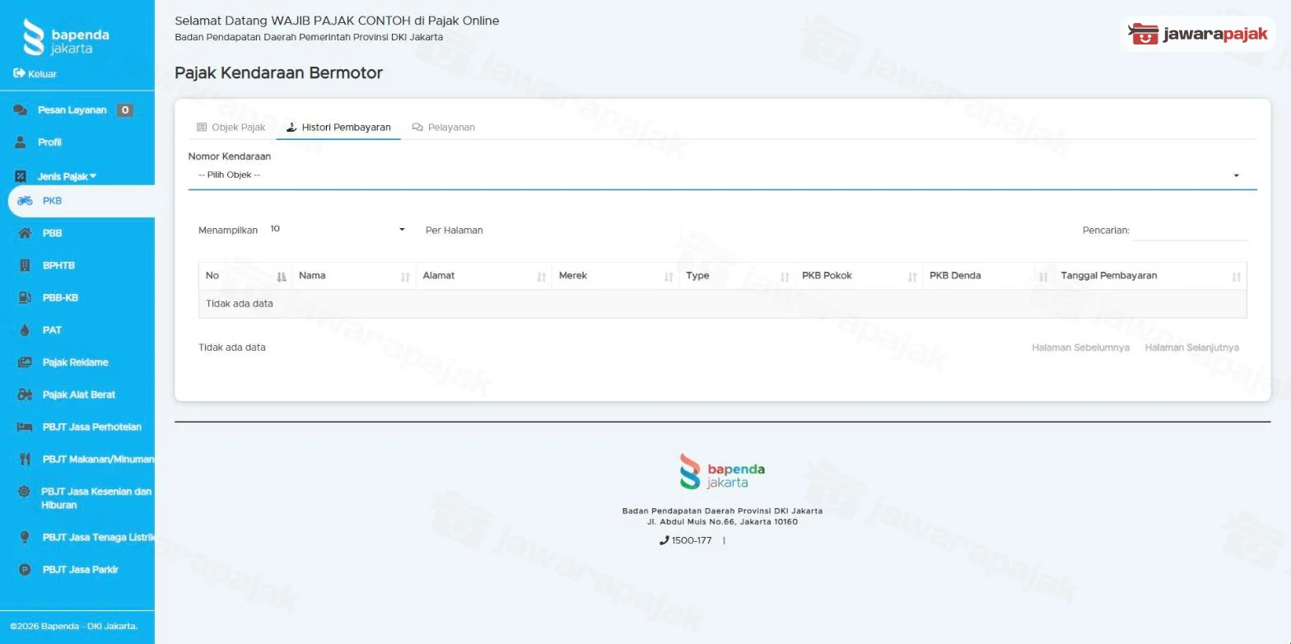Select the Histori Pembayaran tab
1291x644 pixels.
tap(338, 128)
